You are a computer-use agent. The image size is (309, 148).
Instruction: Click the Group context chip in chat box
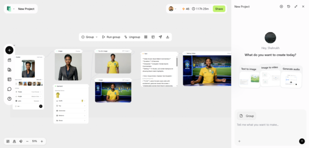(247, 116)
